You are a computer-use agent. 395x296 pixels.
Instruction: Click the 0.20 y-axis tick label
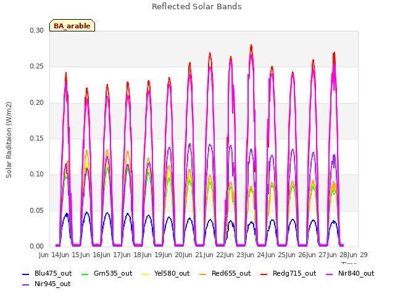tap(37, 103)
